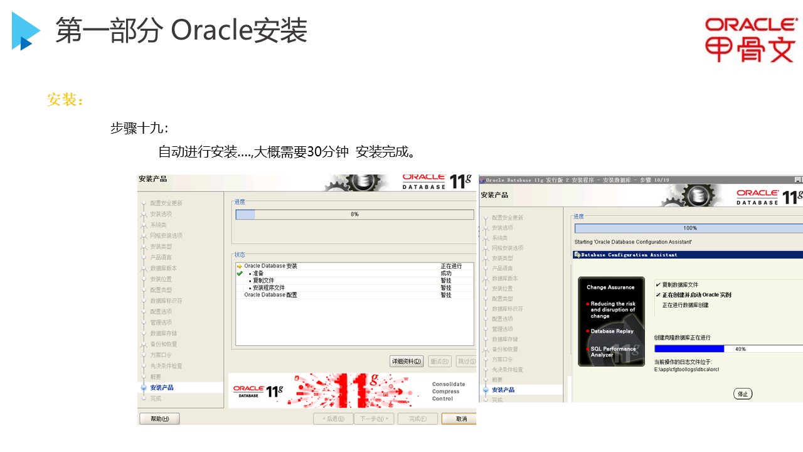Click the 40% clone database progress bar
Screen dimensions: 803x452
coord(728,348)
